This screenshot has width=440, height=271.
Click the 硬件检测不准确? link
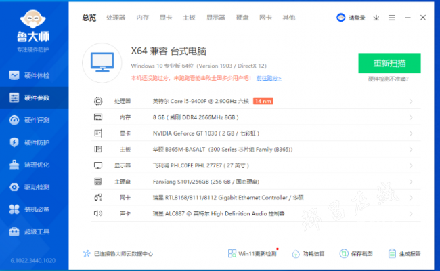point(389,79)
